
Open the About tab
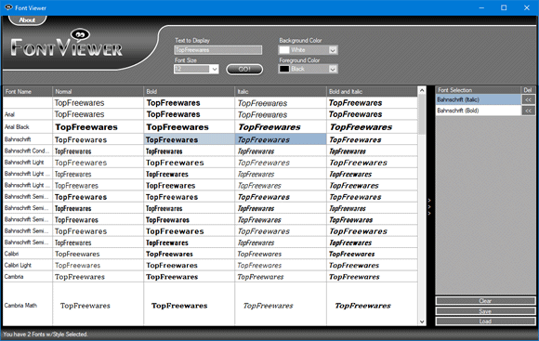[27, 20]
